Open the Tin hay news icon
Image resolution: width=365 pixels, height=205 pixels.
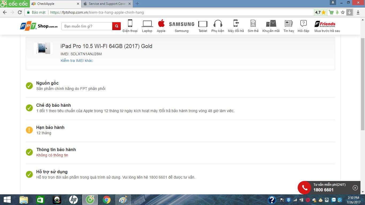click(289, 26)
